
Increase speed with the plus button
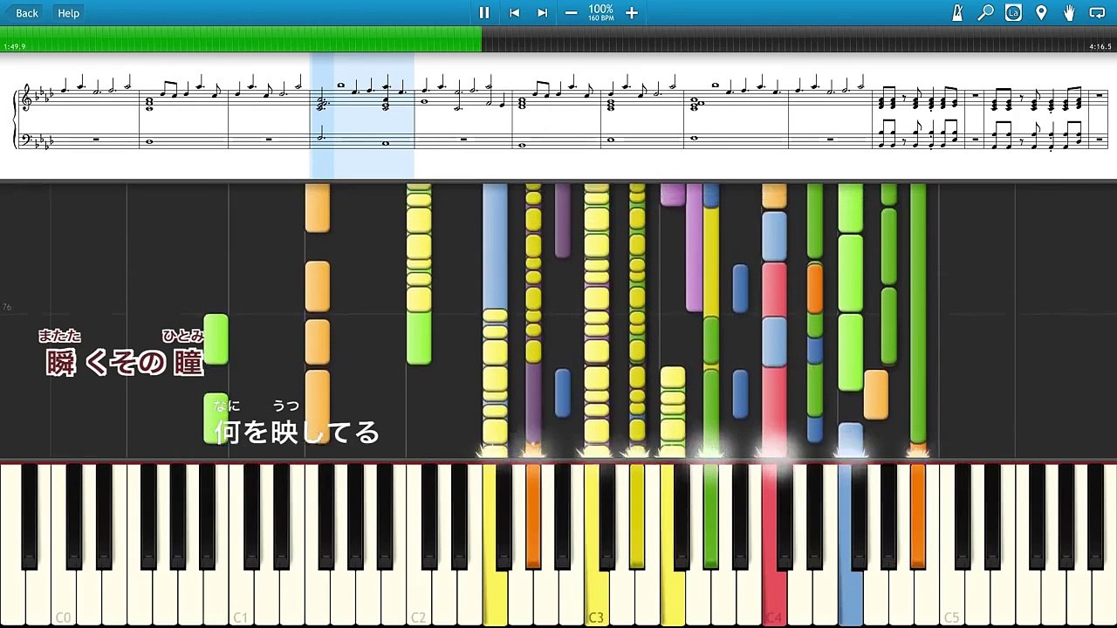pyautogui.click(x=632, y=12)
